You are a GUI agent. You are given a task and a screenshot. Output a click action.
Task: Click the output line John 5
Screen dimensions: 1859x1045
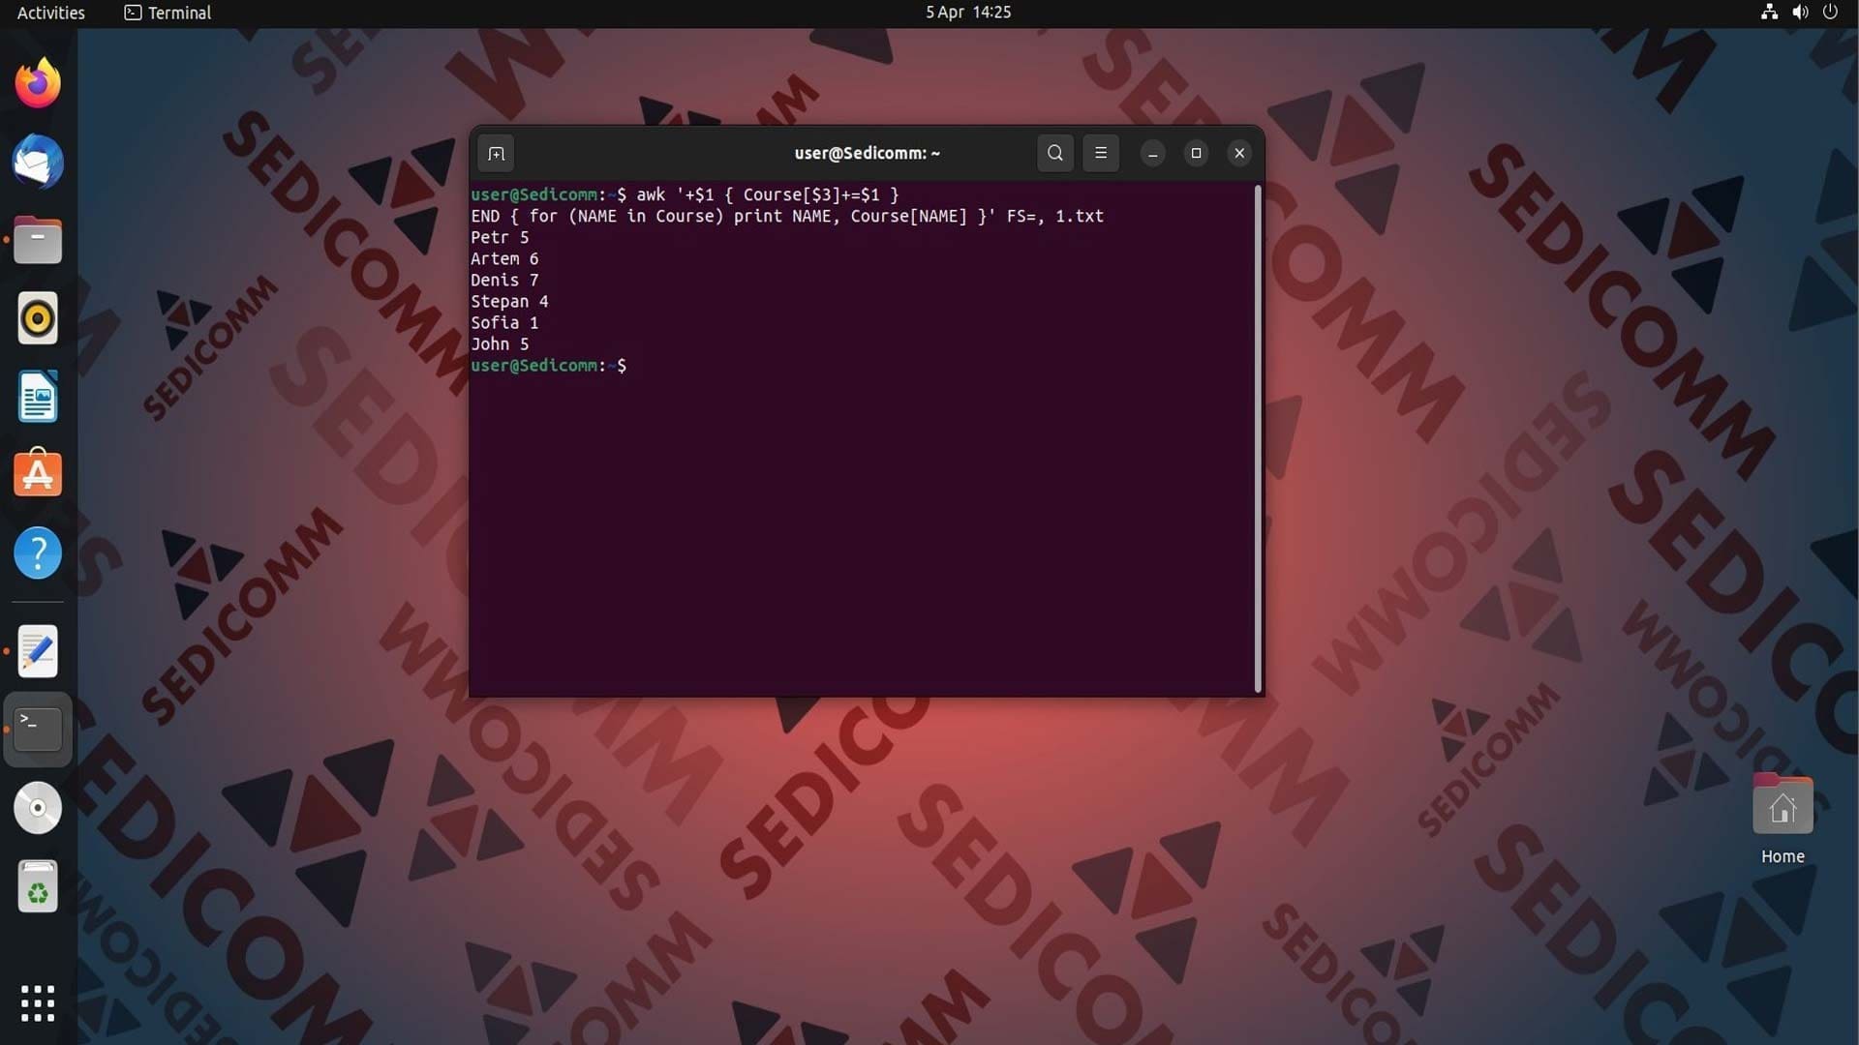click(x=500, y=343)
